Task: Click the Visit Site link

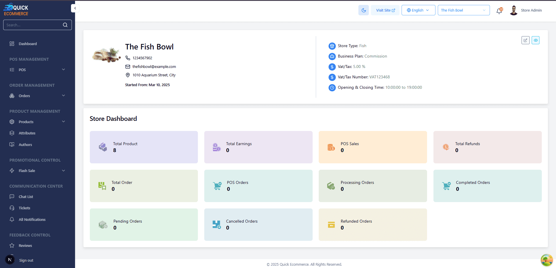Action: coord(385,10)
